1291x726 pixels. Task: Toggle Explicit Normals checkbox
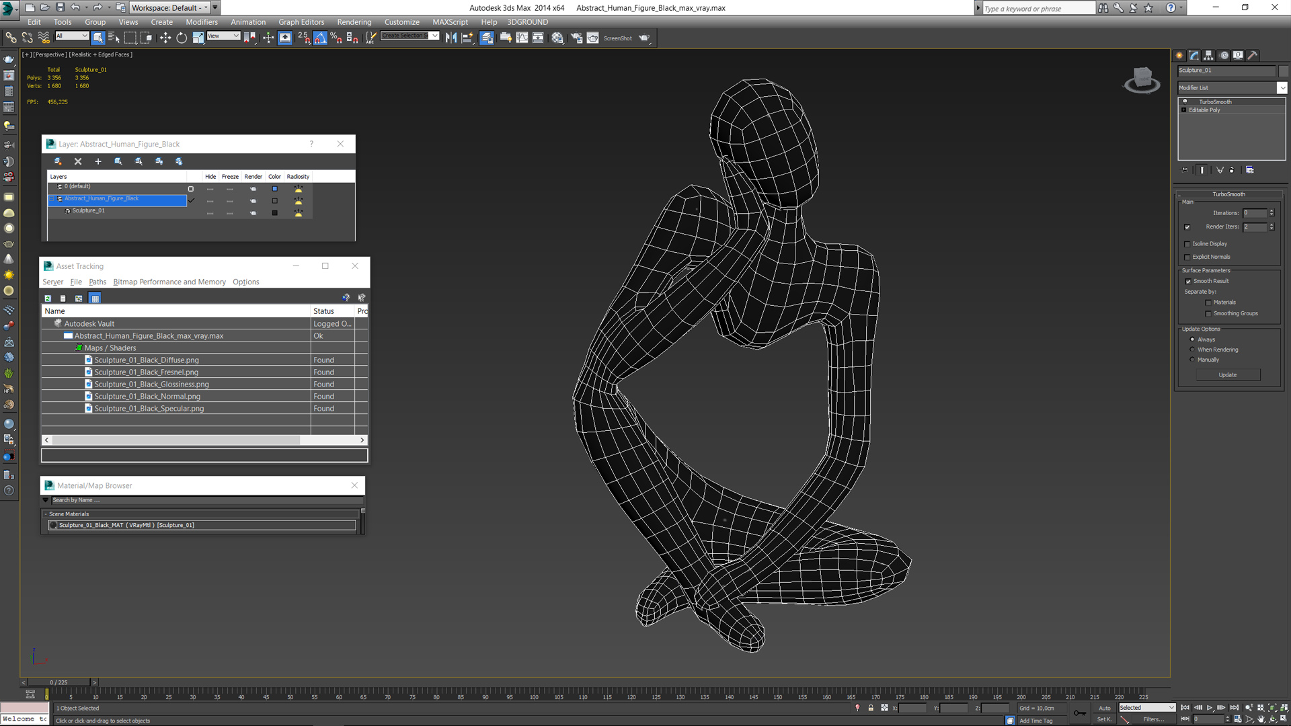point(1187,257)
